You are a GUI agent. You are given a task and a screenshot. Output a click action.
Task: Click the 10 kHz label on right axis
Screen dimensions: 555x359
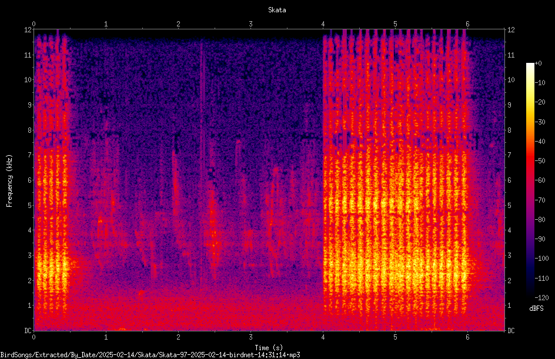(511, 80)
